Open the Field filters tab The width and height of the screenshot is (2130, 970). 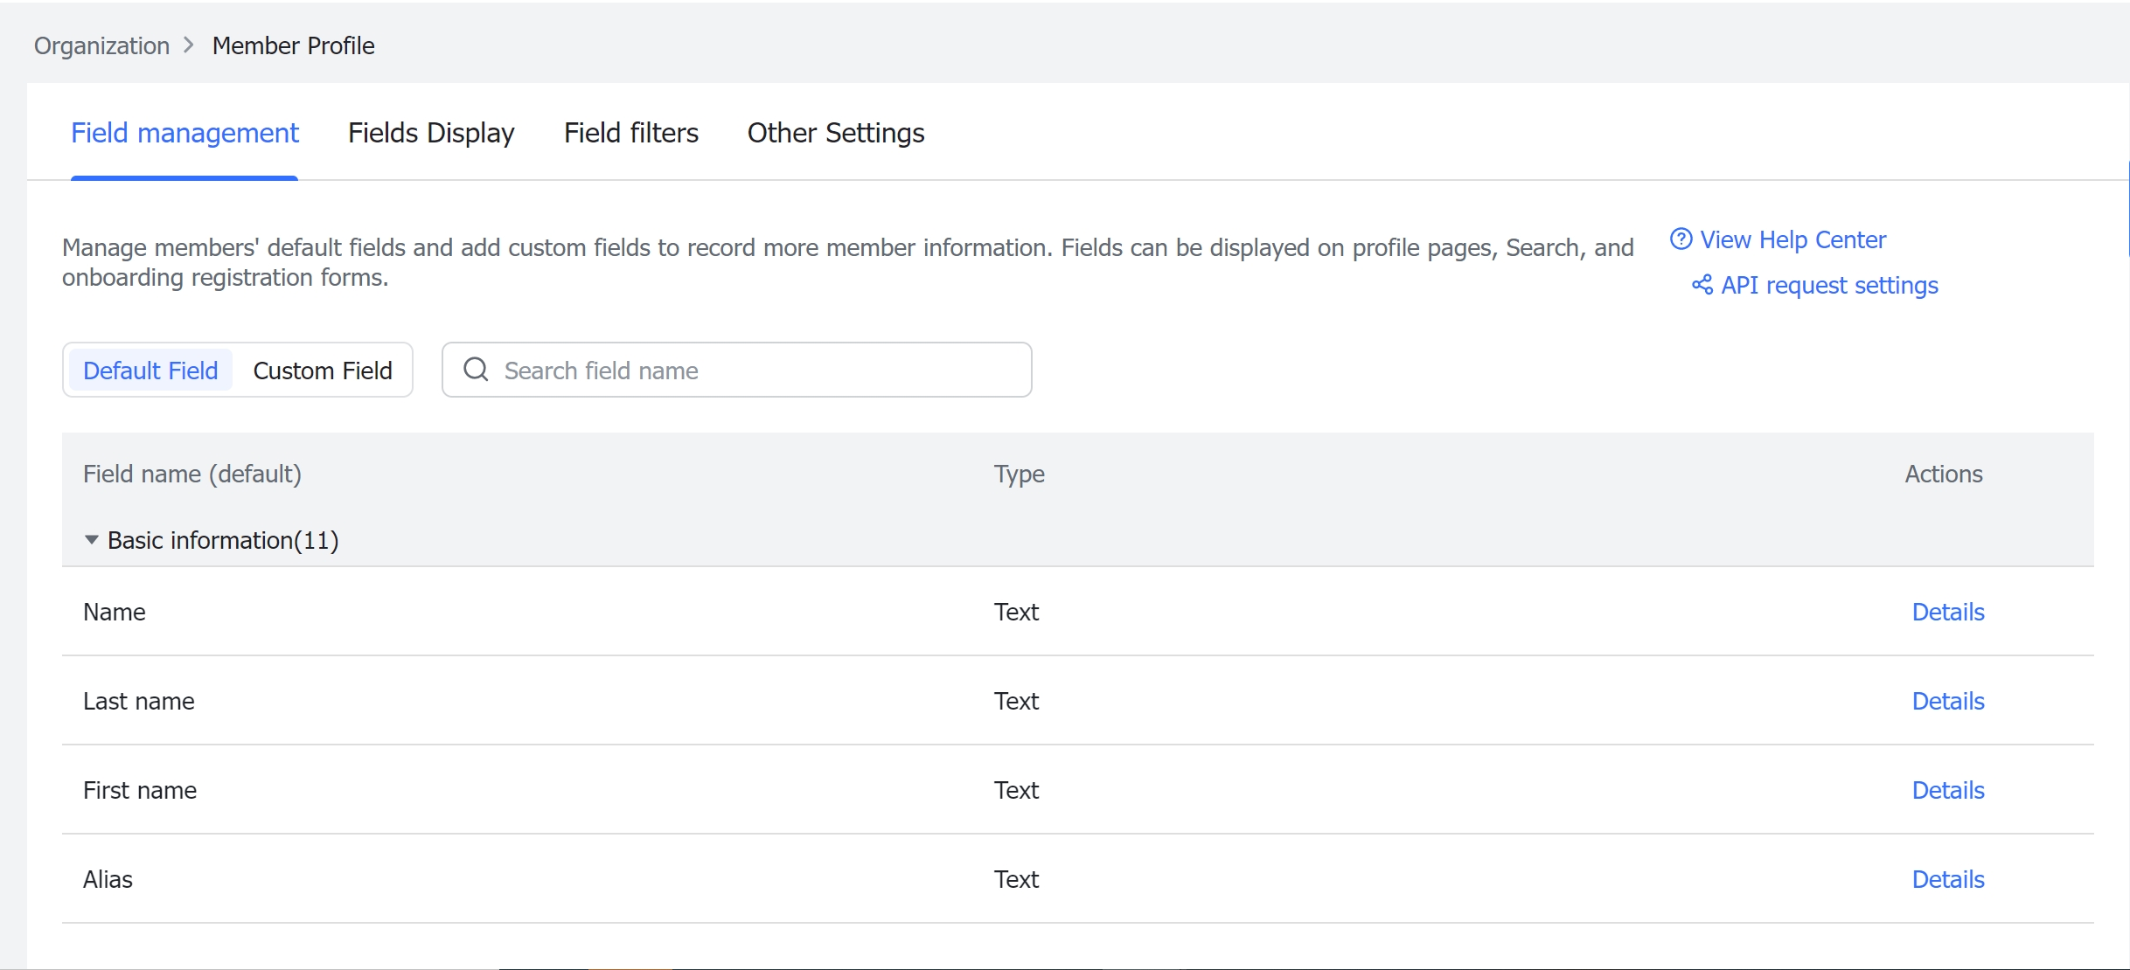[x=630, y=133]
